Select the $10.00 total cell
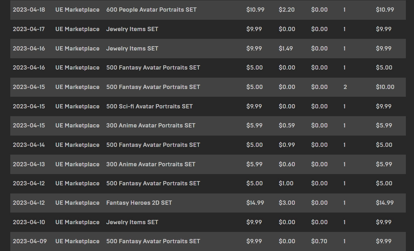The image size is (414, 251). (385, 87)
